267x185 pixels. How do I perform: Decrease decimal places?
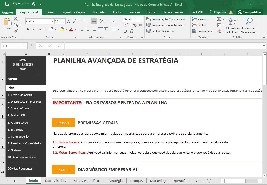[132, 31]
